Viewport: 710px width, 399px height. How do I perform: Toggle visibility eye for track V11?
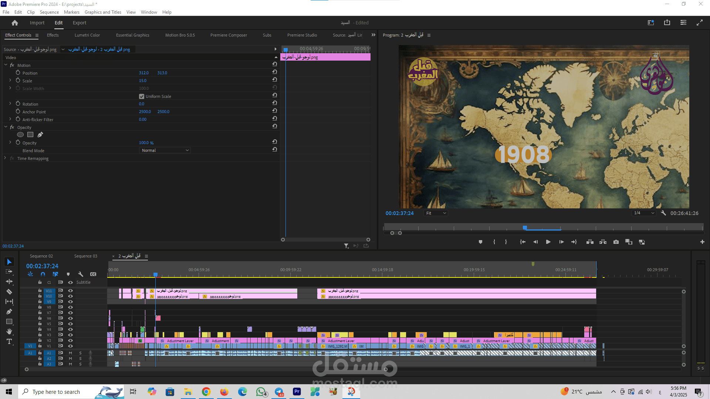point(70,291)
